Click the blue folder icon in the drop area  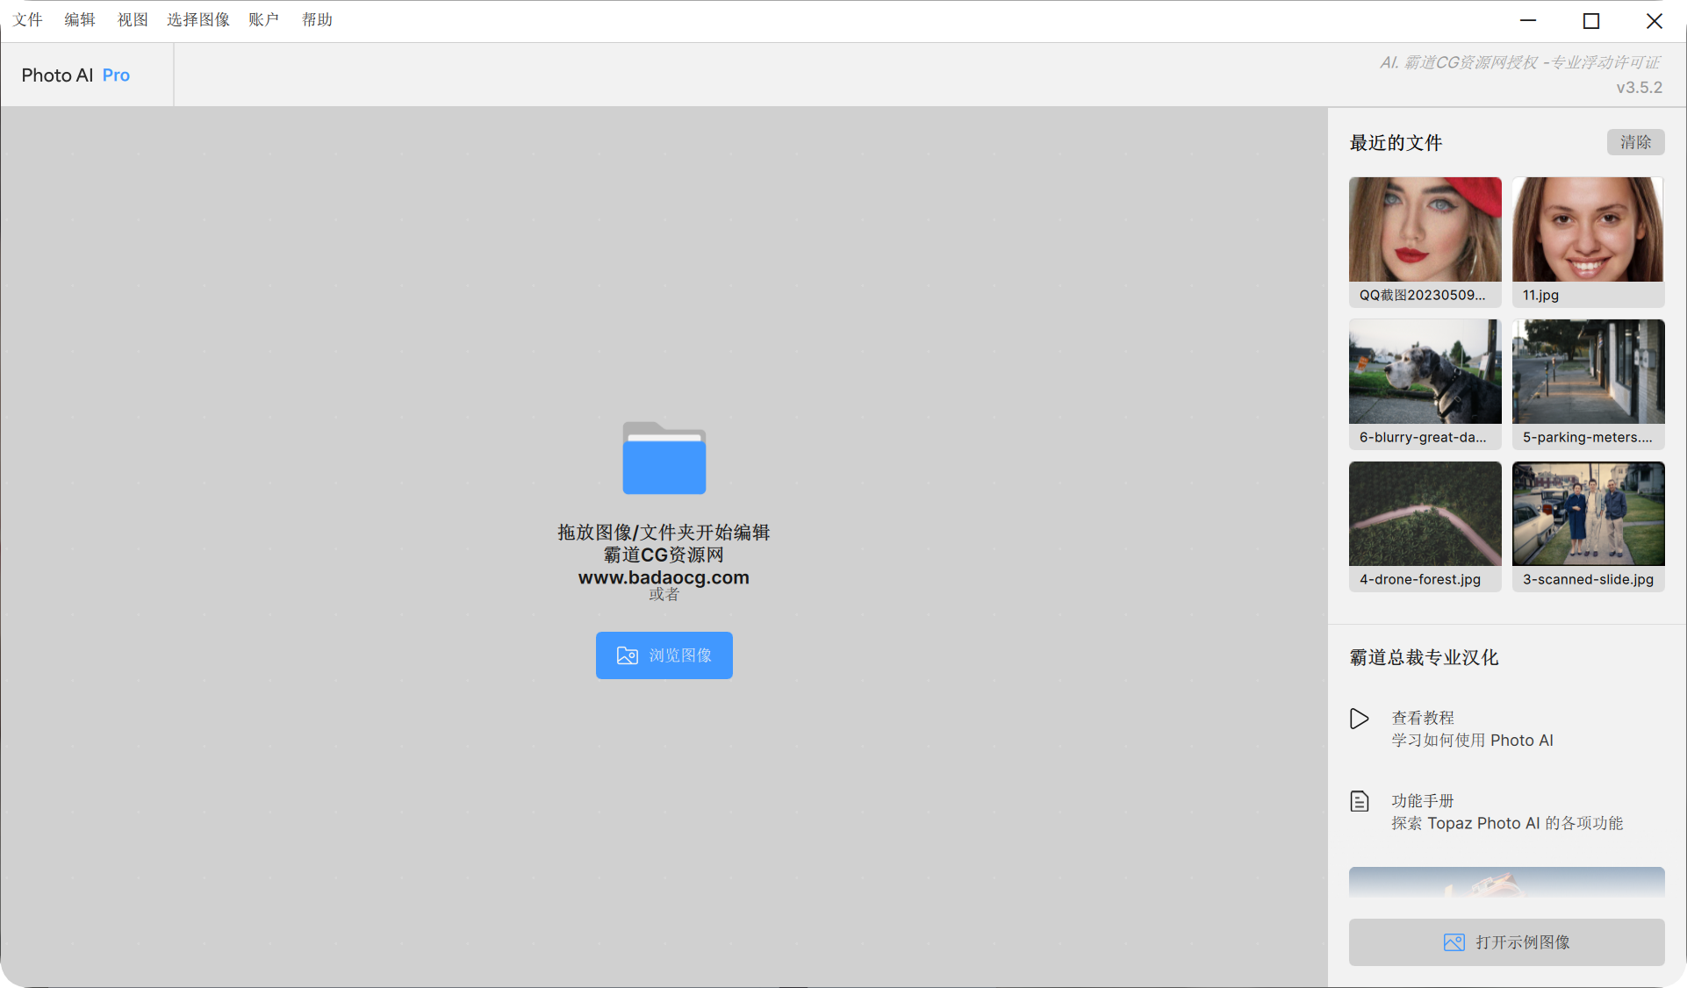pos(664,458)
